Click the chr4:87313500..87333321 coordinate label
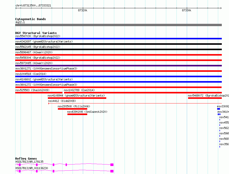This screenshot has height=174, width=229. point(33,6)
